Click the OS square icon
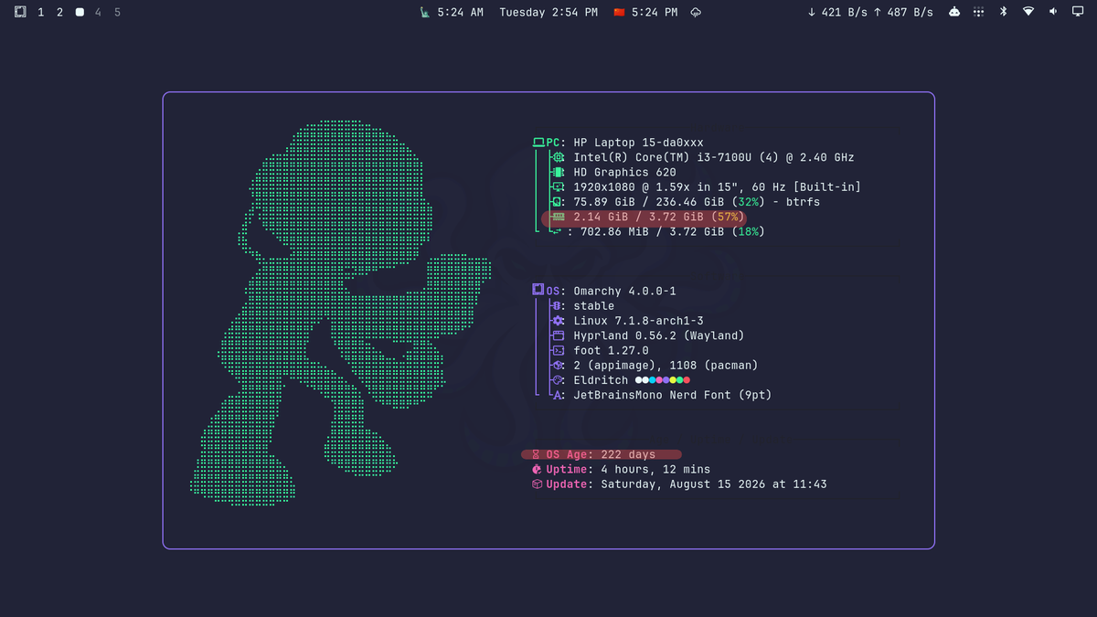1097x617 pixels. (x=538, y=290)
